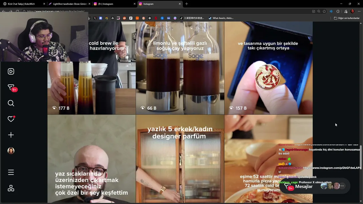Open the orange 'P' Patreon-style bookmark icon

tap(131, 18)
